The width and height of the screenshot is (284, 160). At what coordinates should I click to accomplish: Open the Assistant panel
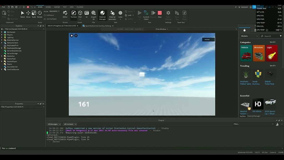(x=243, y=7)
